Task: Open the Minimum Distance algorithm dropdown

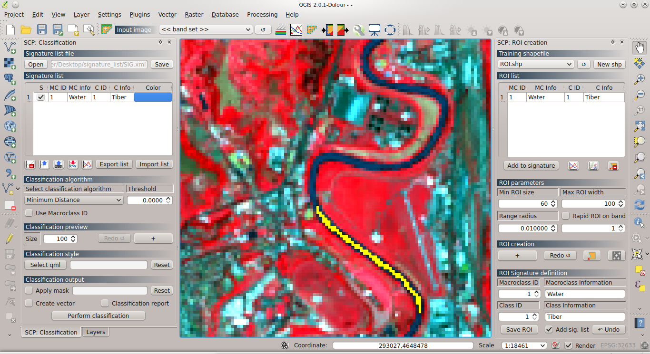Action: pyautogui.click(x=74, y=200)
